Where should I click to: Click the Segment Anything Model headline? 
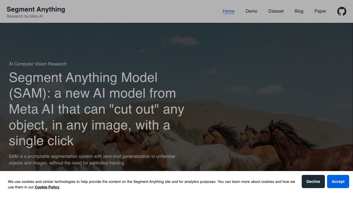point(97,109)
